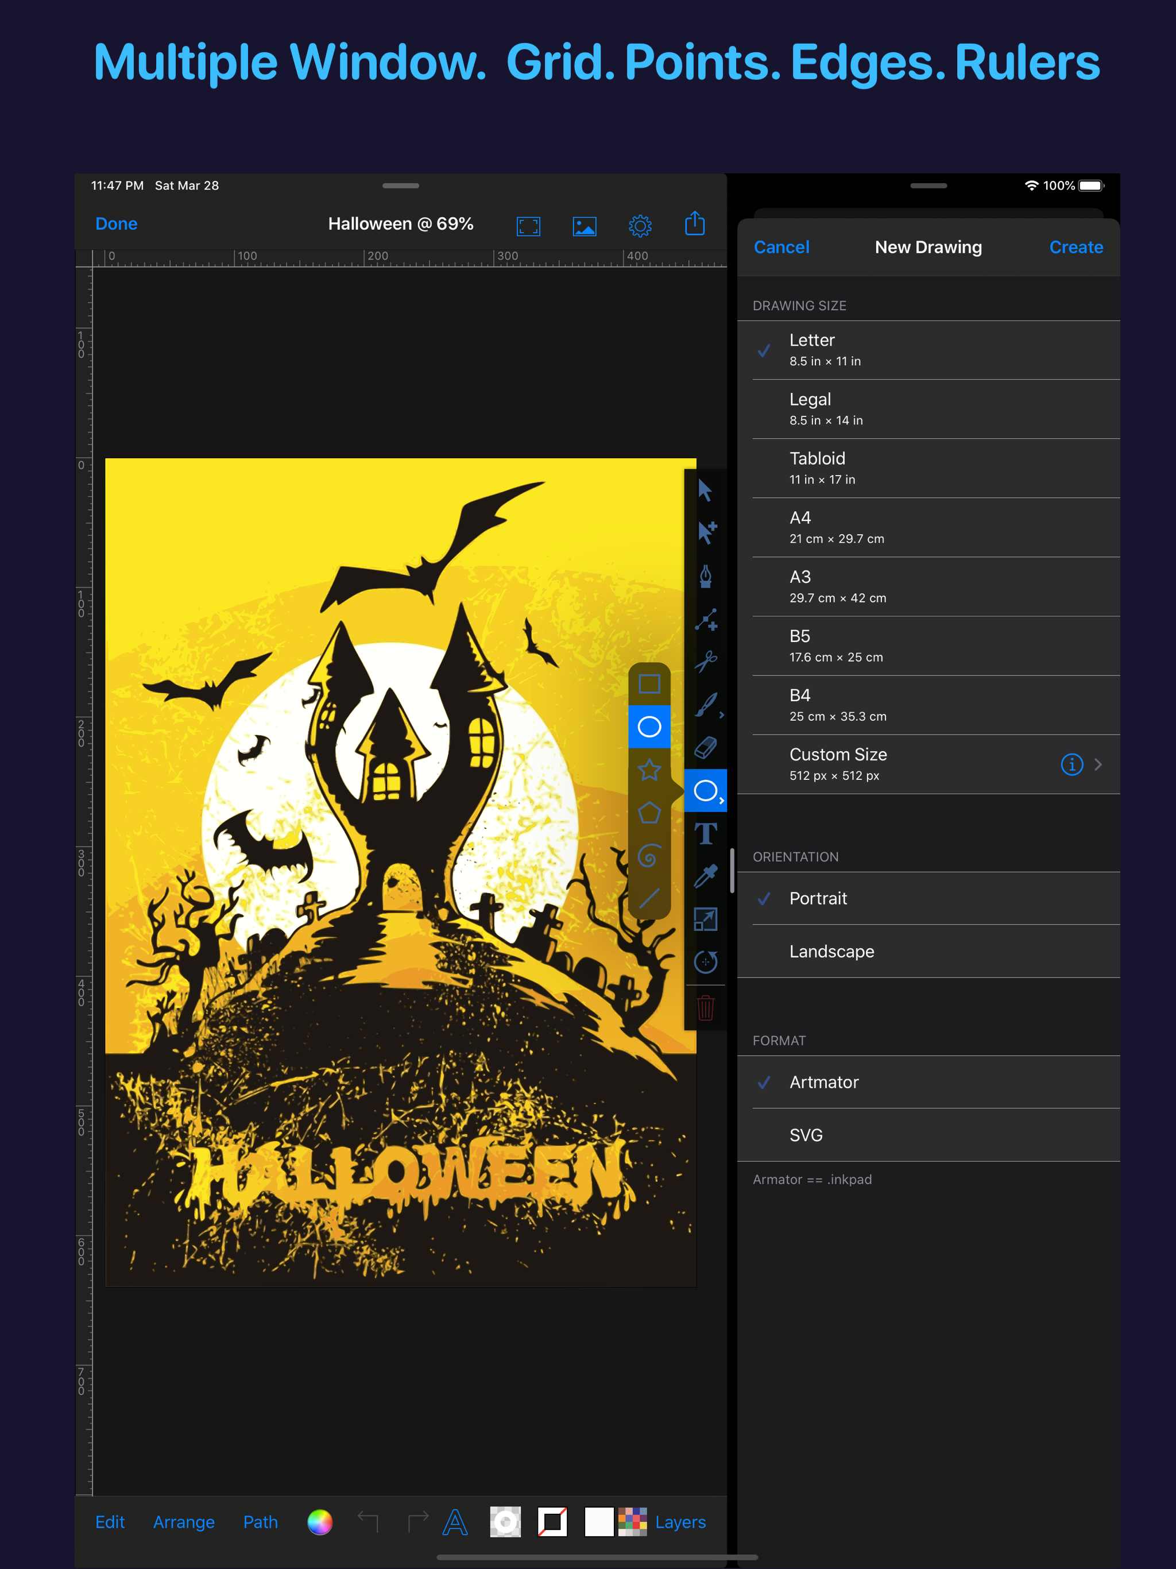Tap the battery status icon

1092,185
